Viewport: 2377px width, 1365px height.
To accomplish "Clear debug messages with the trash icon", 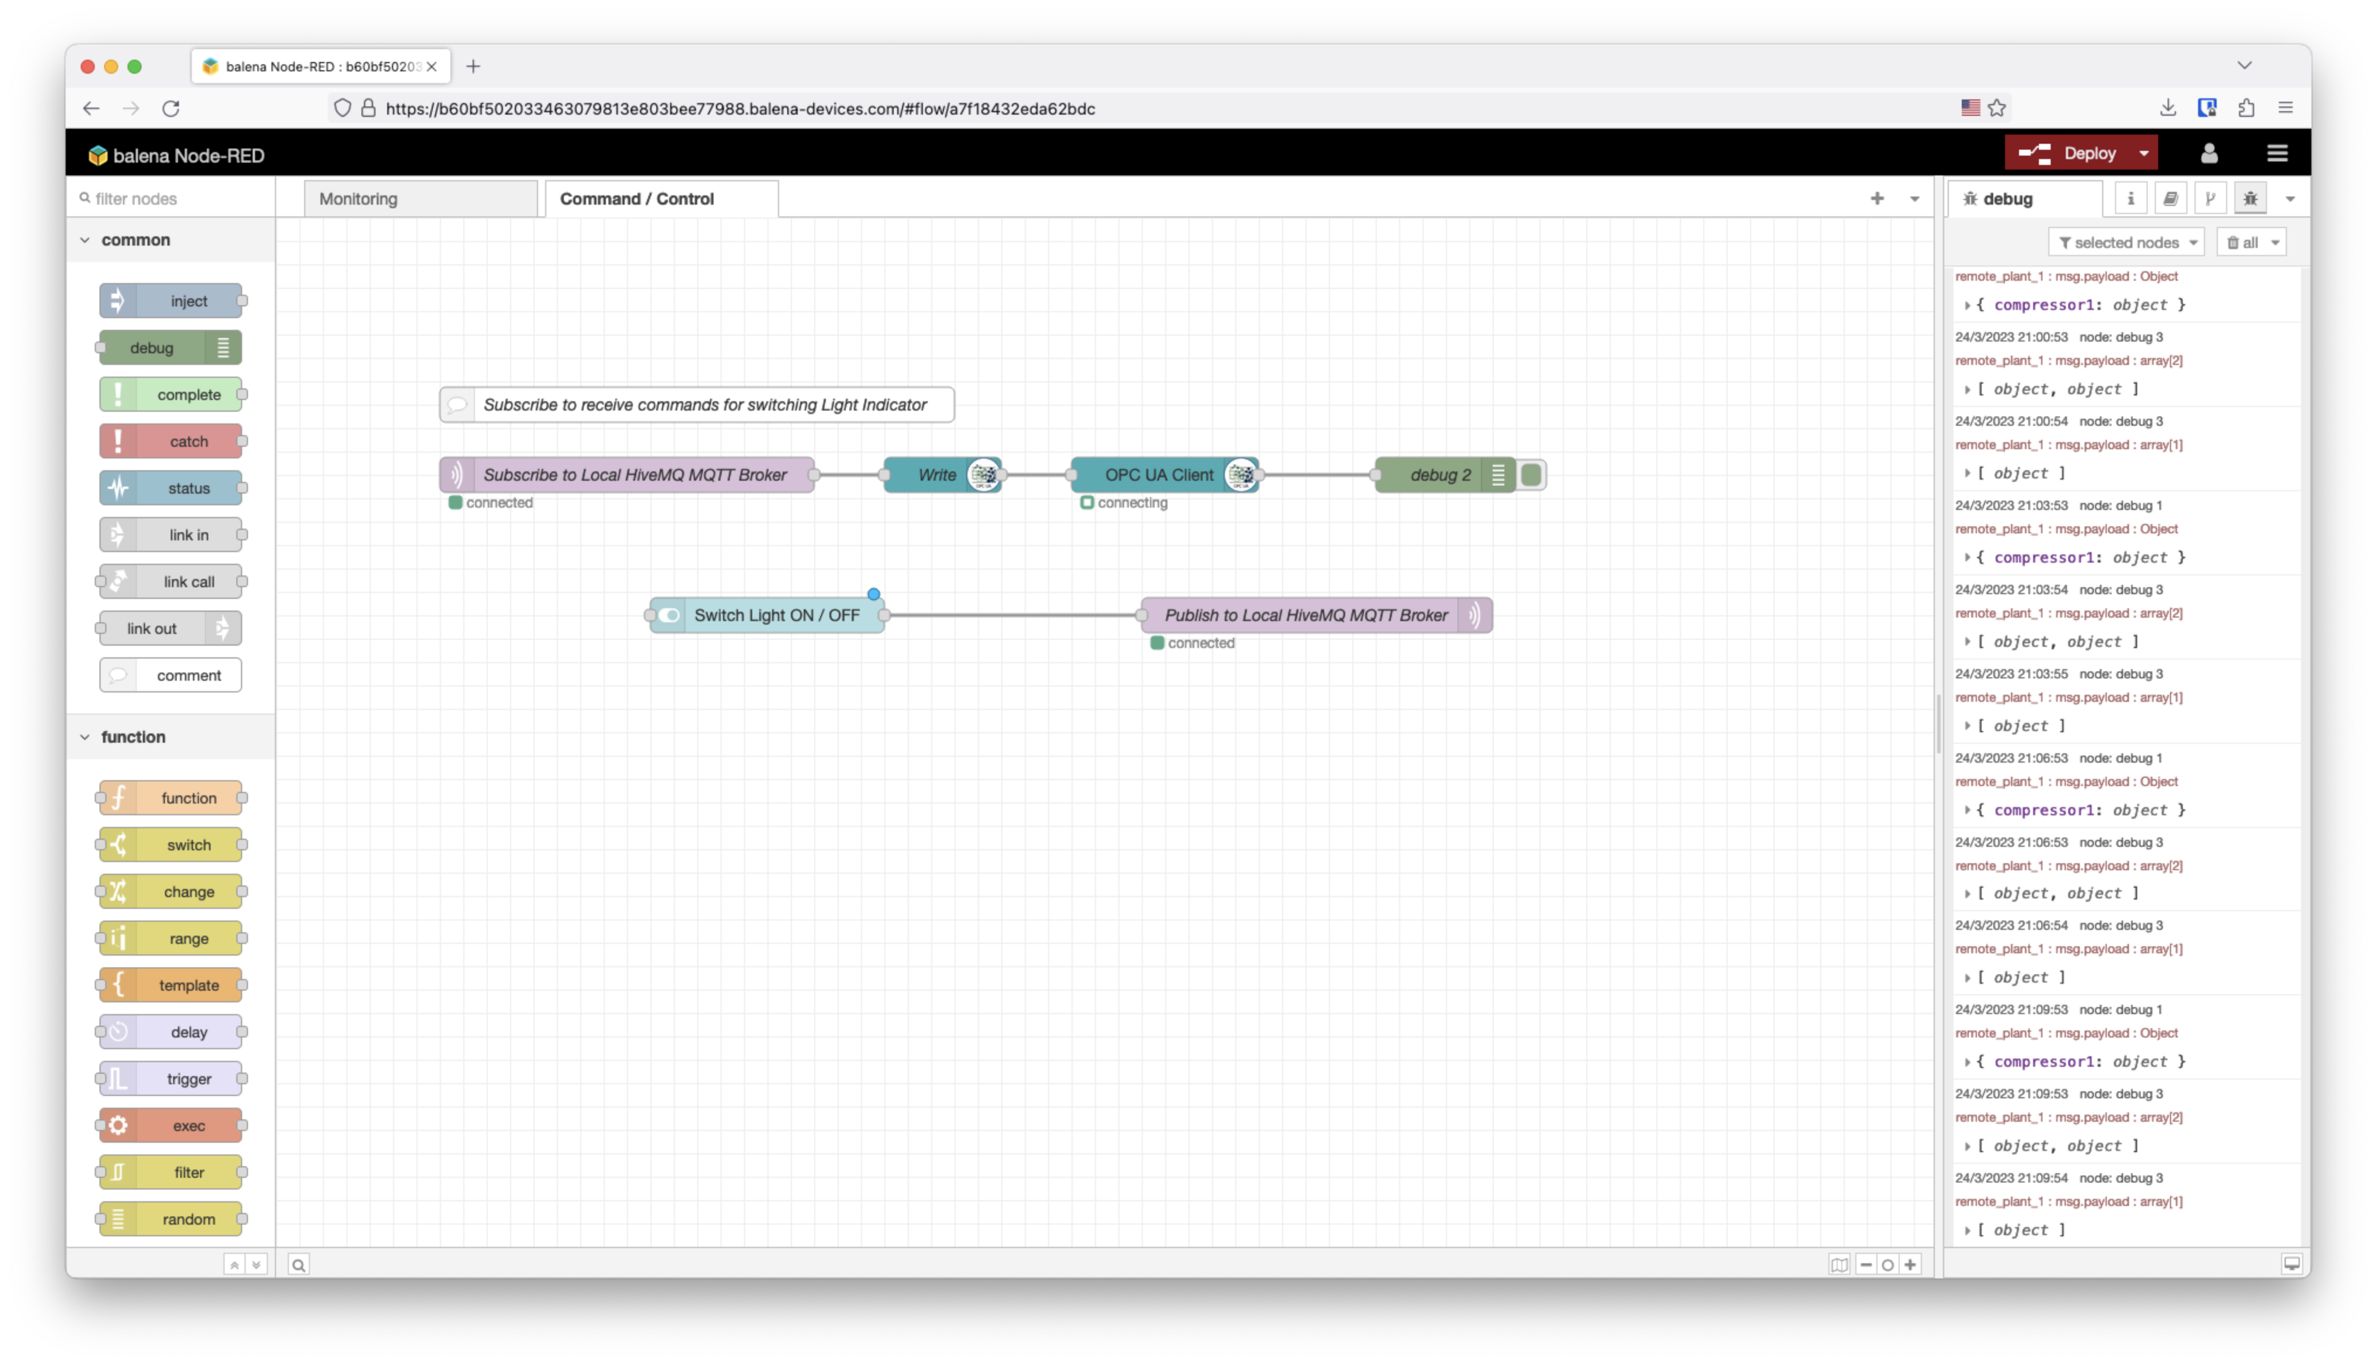I will [2234, 242].
